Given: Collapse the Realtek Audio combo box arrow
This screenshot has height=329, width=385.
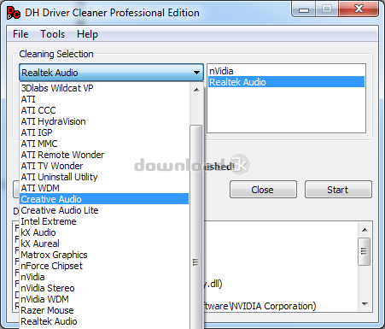Looking at the screenshot, I should click(x=196, y=73).
